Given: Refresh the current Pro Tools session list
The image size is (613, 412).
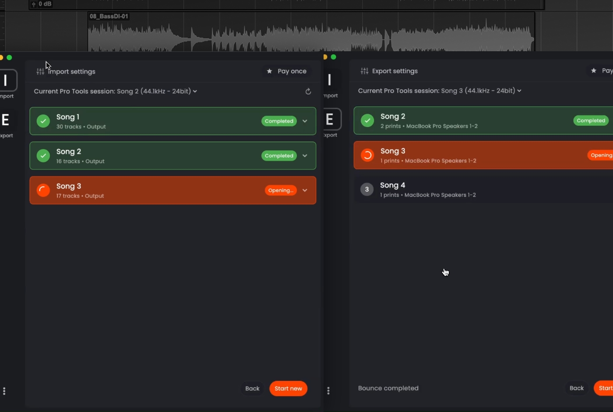Looking at the screenshot, I should pos(308,91).
